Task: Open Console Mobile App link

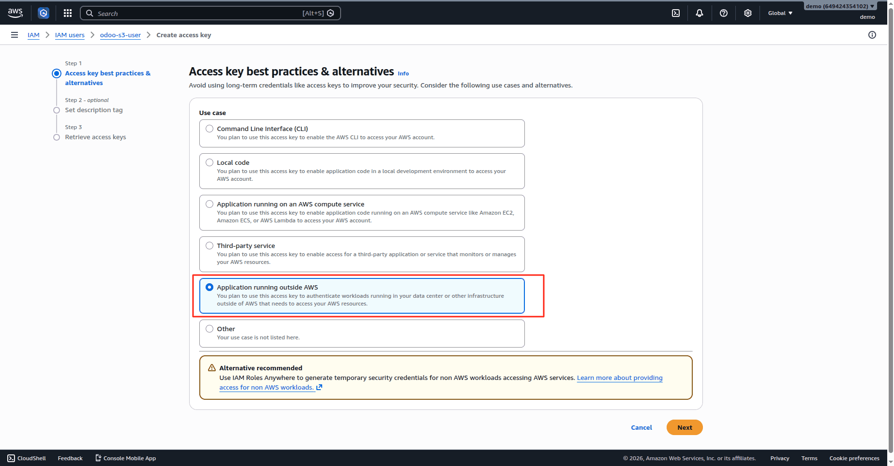Action: [x=125, y=458]
